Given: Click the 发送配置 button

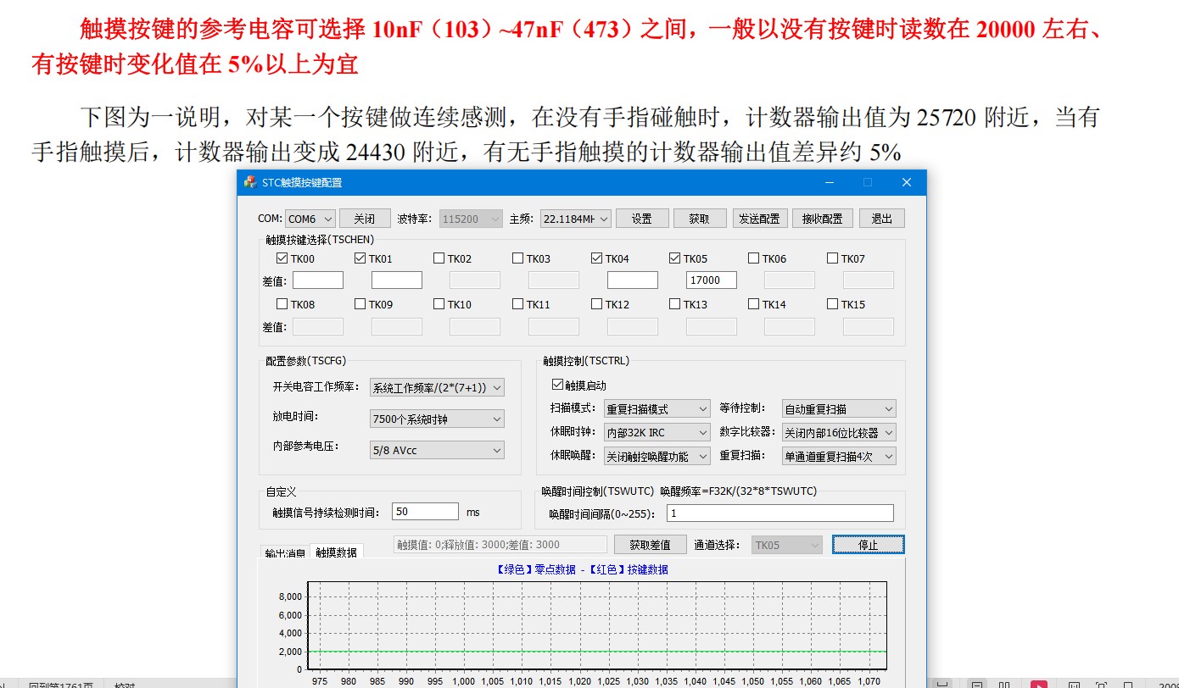Looking at the screenshot, I should (760, 219).
